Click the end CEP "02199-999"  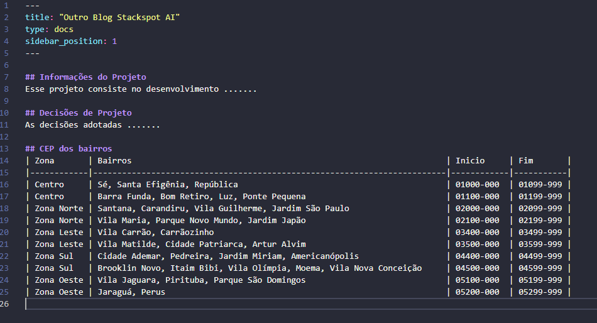[540, 221]
